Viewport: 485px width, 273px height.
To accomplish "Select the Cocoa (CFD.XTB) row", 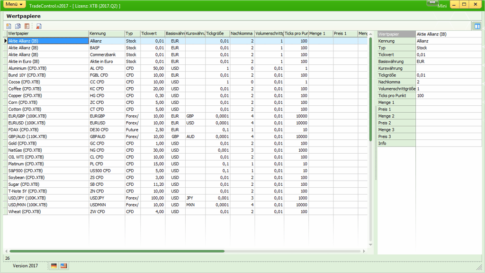I will click(x=185, y=82).
